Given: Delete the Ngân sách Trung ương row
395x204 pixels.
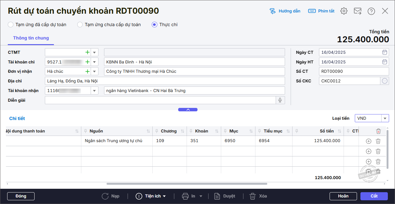Looking at the screenshot, I should click(378, 141).
